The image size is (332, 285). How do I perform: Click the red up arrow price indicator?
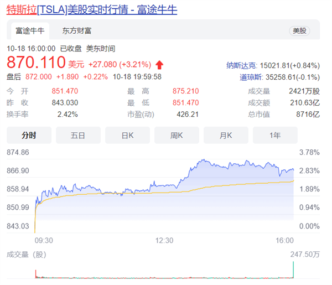pyautogui.click(x=160, y=64)
